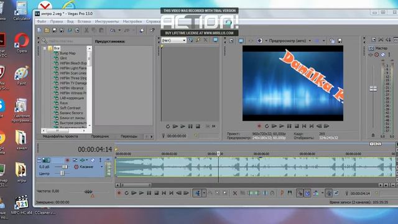Switch to Медиафайлы проекта tab
The height and width of the screenshot is (224, 398).
click(x=60, y=136)
